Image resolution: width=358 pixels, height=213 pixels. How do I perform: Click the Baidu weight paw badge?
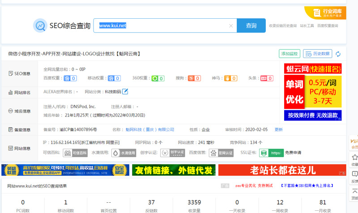coord(70,79)
